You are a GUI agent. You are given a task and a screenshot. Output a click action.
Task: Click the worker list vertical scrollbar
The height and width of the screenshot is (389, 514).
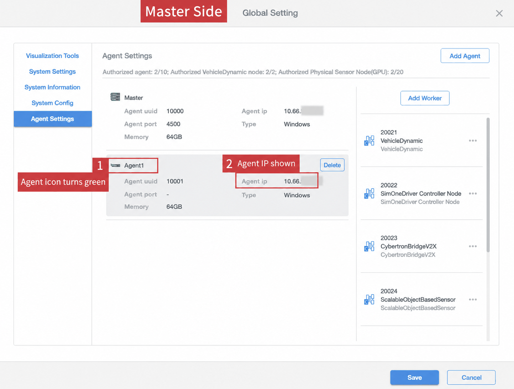(488, 185)
